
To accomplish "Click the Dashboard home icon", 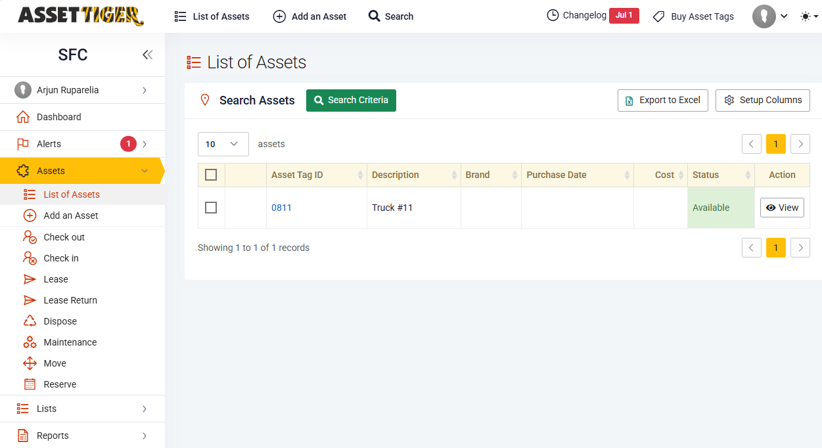I will pos(23,117).
